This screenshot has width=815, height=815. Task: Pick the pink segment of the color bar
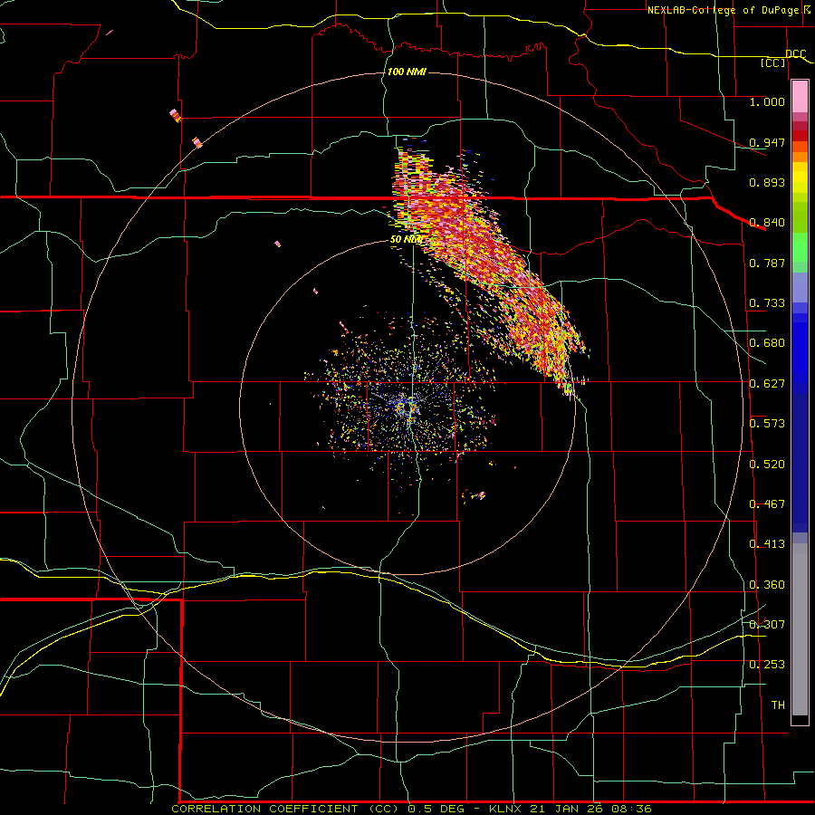click(x=800, y=97)
